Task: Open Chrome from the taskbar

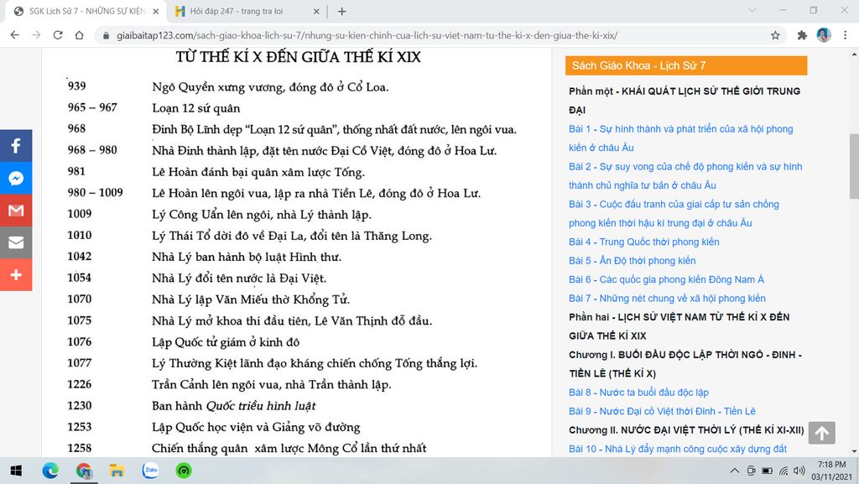Action: coord(84,471)
